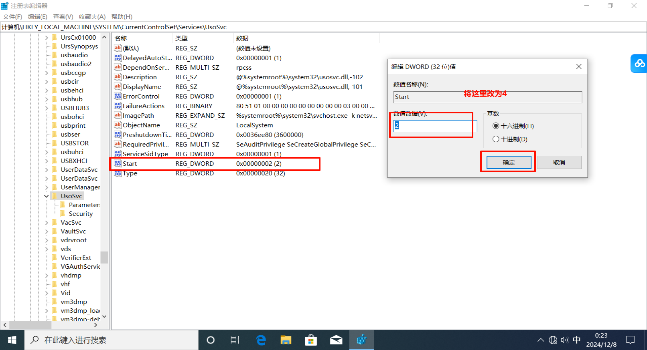647x350 pixels.
Task: Open File Explorer from the taskbar
Action: 286,340
